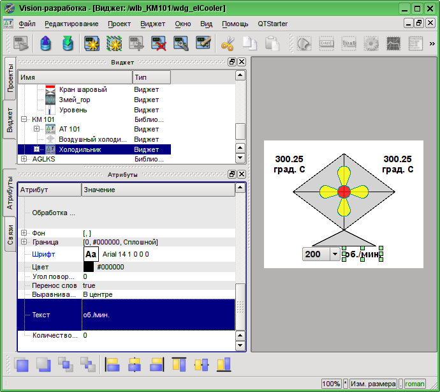This screenshot has height=392, width=440.
Task: Click the align top edges icon
Action: [x=179, y=365]
